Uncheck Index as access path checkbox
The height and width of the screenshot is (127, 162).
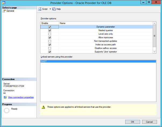(50, 45)
